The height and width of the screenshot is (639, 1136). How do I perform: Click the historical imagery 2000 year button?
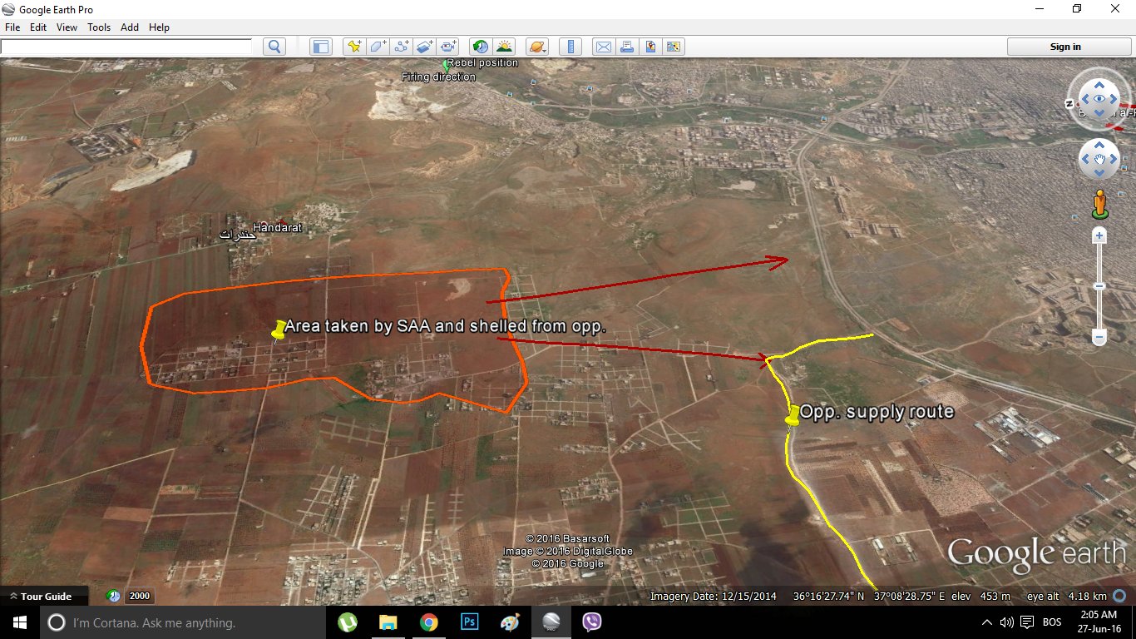click(140, 596)
